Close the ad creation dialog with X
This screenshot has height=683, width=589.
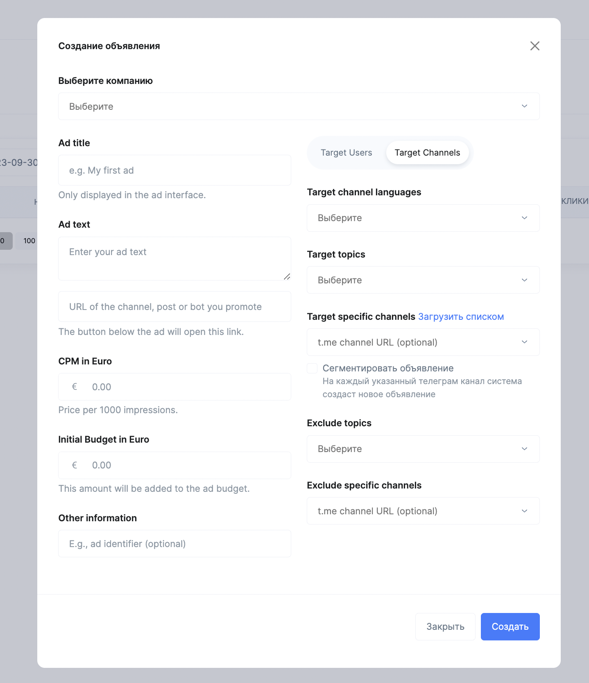pyautogui.click(x=535, y=46)
